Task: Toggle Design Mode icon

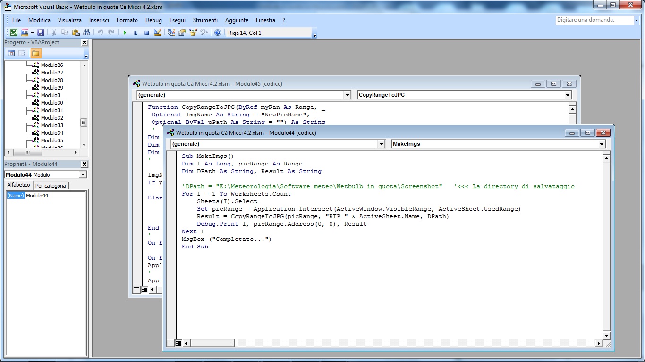Action: [158, 33]
